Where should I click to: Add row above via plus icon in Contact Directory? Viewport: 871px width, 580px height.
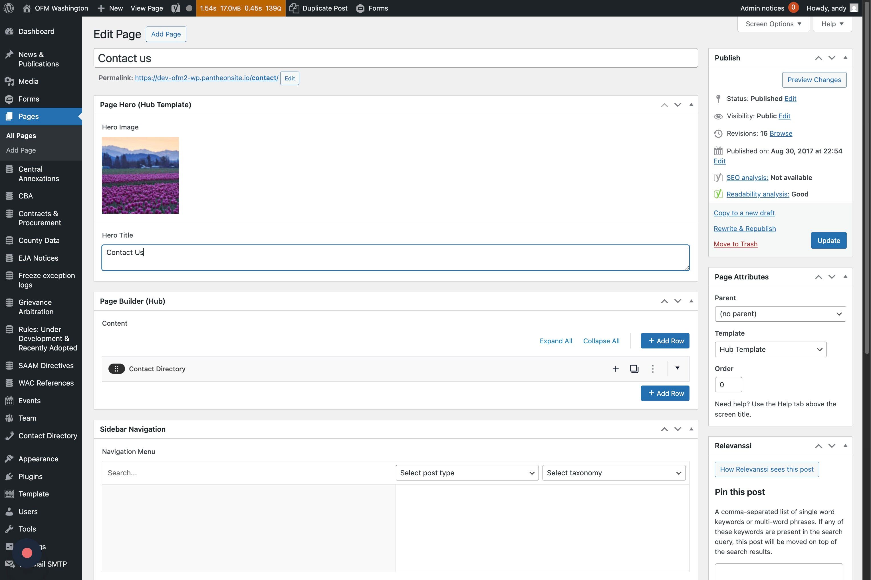(x=615, y=369)
